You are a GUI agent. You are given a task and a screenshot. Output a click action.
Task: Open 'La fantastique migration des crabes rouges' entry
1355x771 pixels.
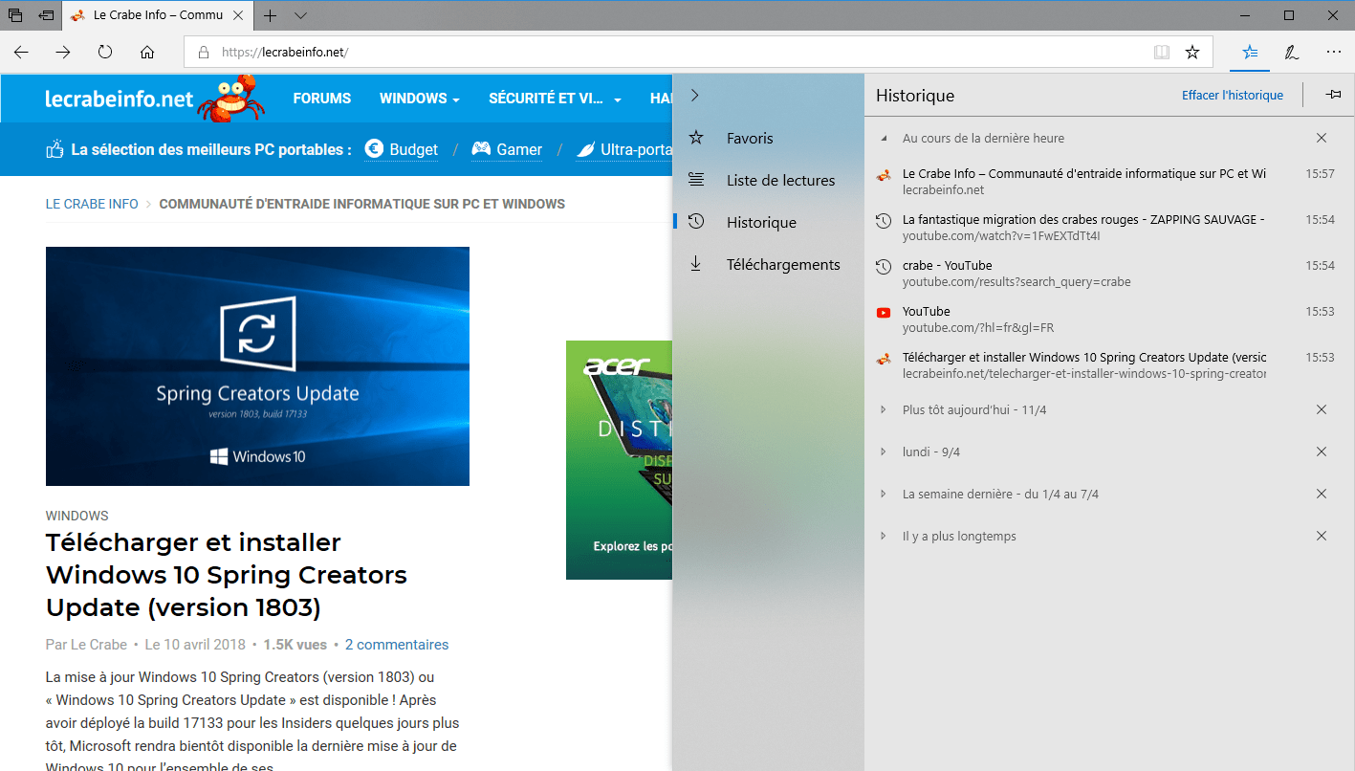pyautogui.click(x=1109, y=228)
